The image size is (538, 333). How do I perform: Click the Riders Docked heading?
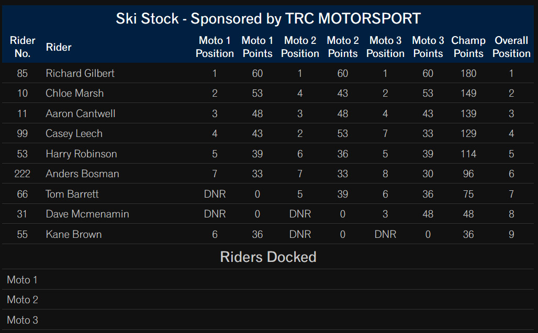268,257
